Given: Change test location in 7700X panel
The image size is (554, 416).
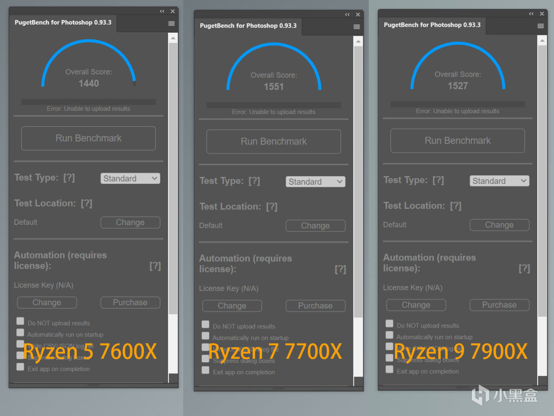Looking at the screenshot, I should point(316,226).
